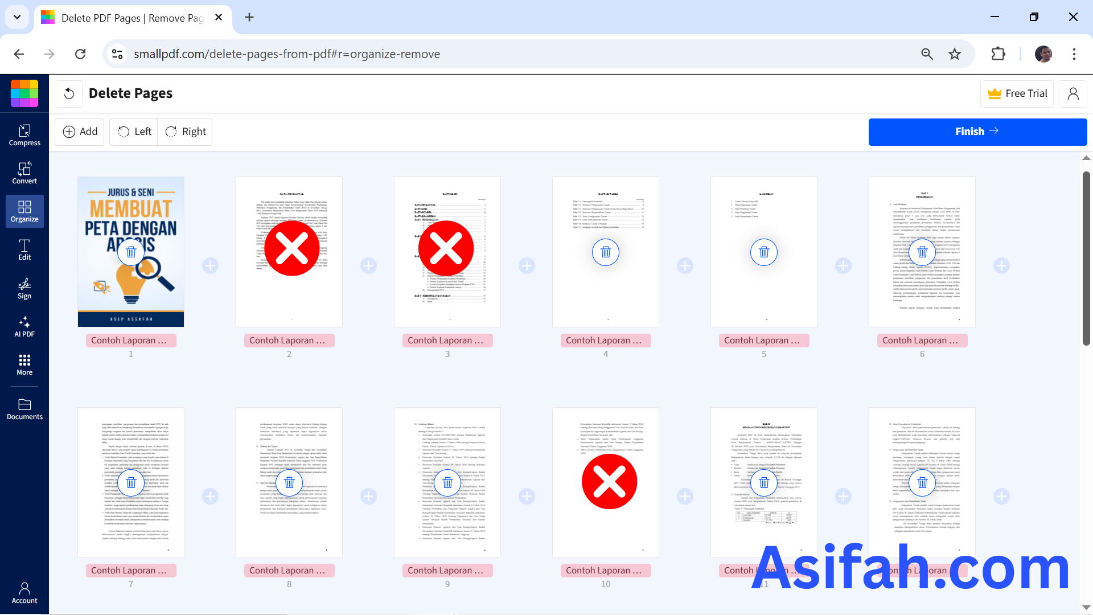This screenshot has width=1093, height=615.
Task: Open the Convert tool in sidebar
Action: (24, 174)
